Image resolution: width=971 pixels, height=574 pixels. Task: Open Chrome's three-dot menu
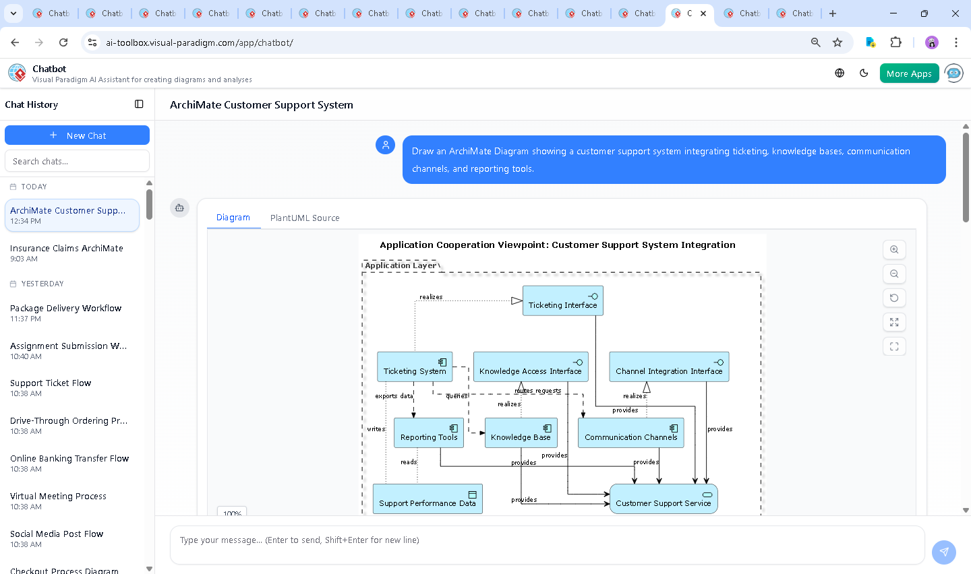click(955, 42)
